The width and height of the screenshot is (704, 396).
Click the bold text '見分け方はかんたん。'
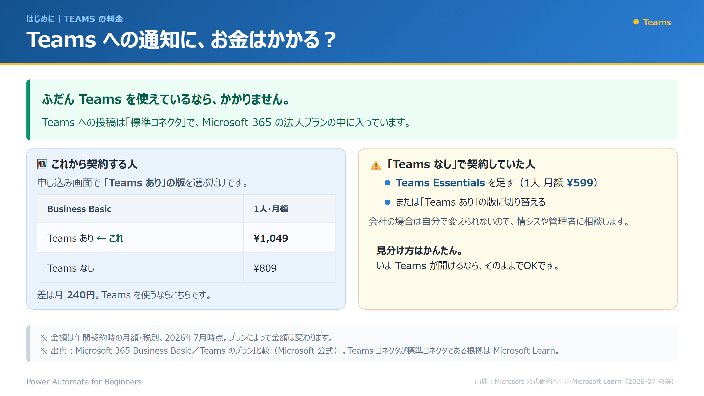(x=419, y=251)
